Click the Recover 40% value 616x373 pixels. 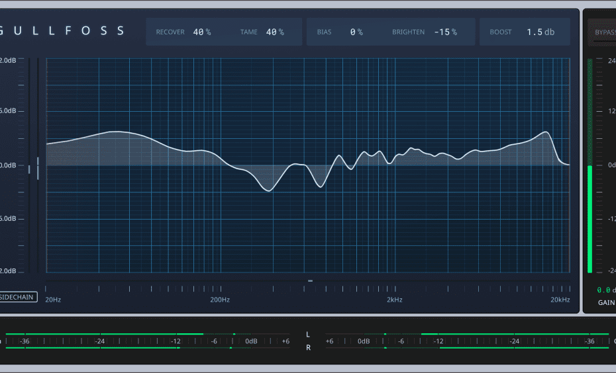coord(202,32)
